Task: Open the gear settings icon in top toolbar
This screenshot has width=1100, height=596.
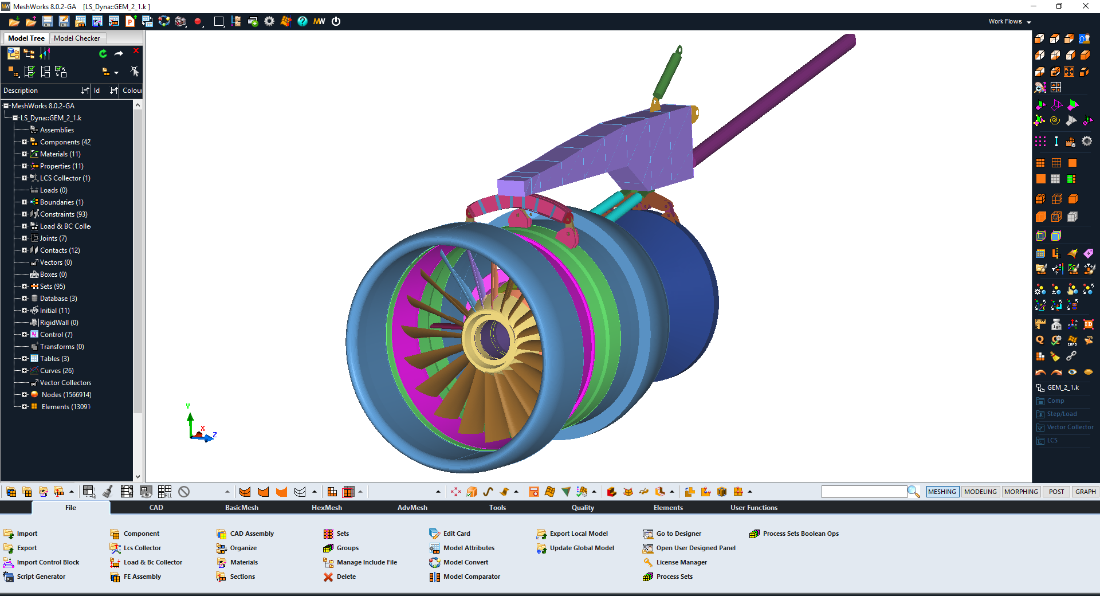Action: 269,21
